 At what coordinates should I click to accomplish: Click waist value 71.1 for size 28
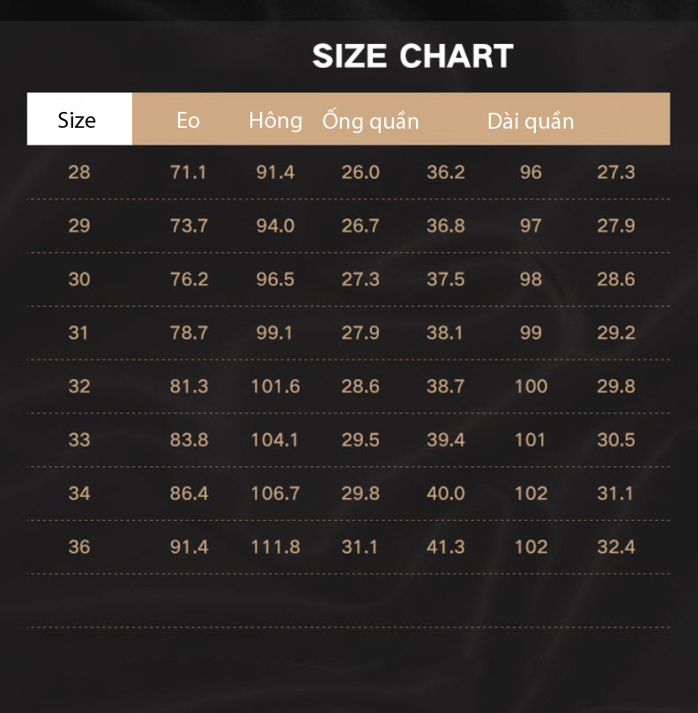point(189,173)
